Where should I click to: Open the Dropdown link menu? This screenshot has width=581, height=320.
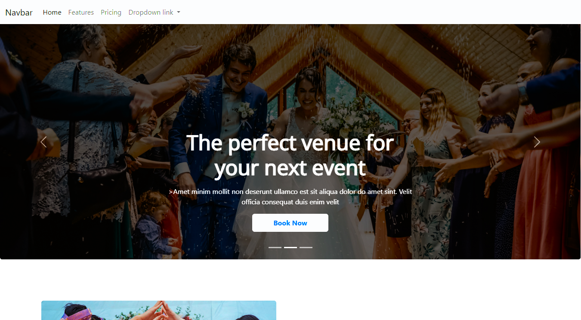(x=154, y=12)
